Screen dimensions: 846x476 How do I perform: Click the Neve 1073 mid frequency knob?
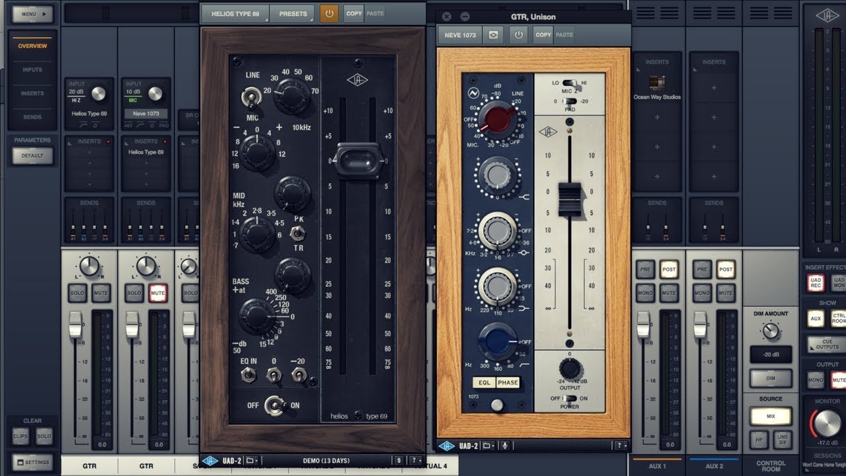click(x=498, y=231)
